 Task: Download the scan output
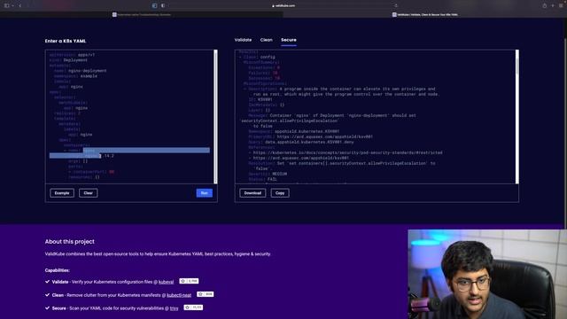[252, 193]
